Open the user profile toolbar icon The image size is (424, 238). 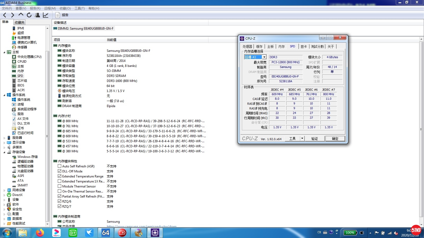pos(37,15)
